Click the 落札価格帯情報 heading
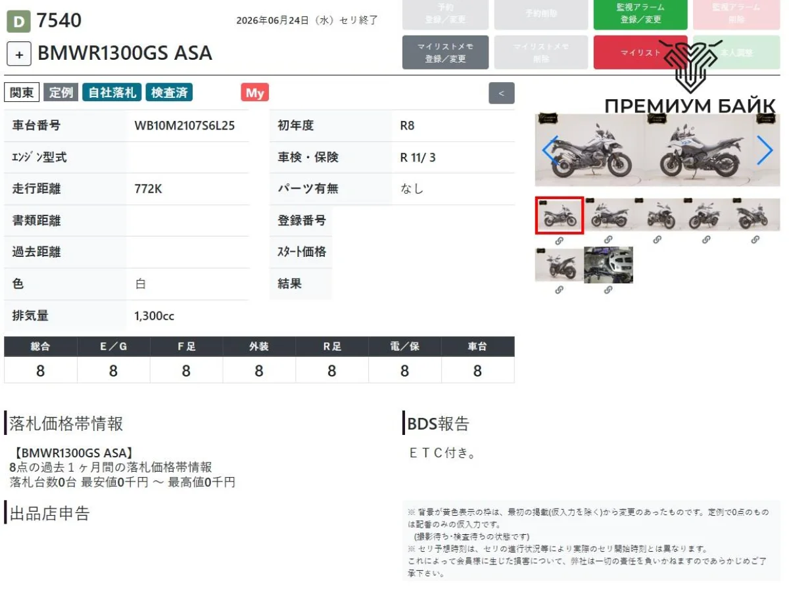Viewport: 789px width, 613px height. [66, 424]
